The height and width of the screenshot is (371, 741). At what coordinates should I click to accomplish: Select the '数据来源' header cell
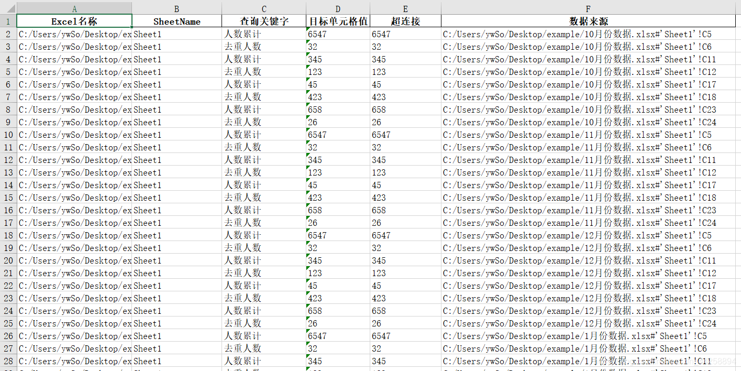(588, 21)
